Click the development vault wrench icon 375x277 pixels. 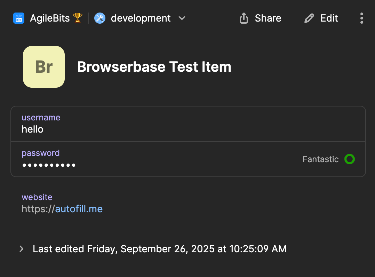pyautogui.click(x=100, y=18)
